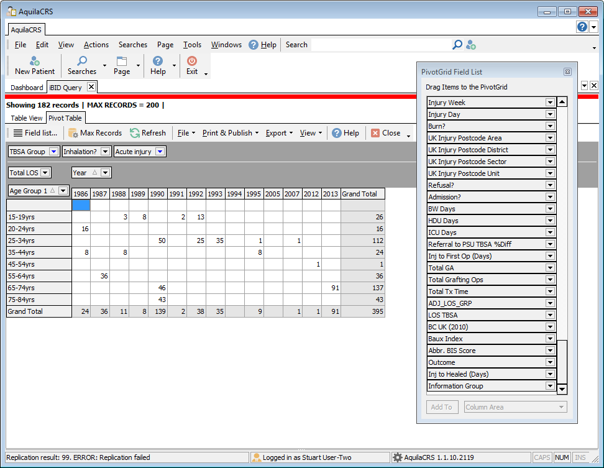The width and height of the screenshot is (604, 468).
Task: Select the New Patient toolbar icon
Action: click(x=34, y=65)
